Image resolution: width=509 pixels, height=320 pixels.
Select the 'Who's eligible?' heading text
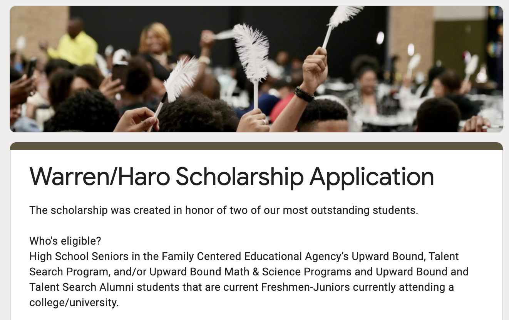(x=65, y=241)
